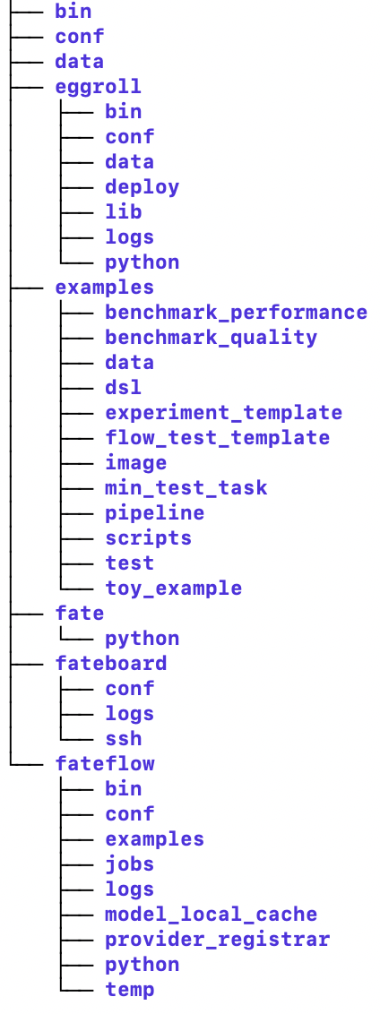The image size is (380, 1014).
Task: Select the temp directory under fateflow
Action: pyautogui.click(x=129, y=990)
